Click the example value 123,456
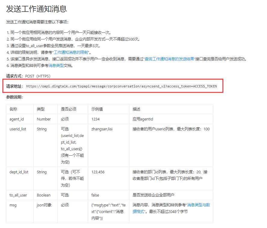 click(98, 172)
